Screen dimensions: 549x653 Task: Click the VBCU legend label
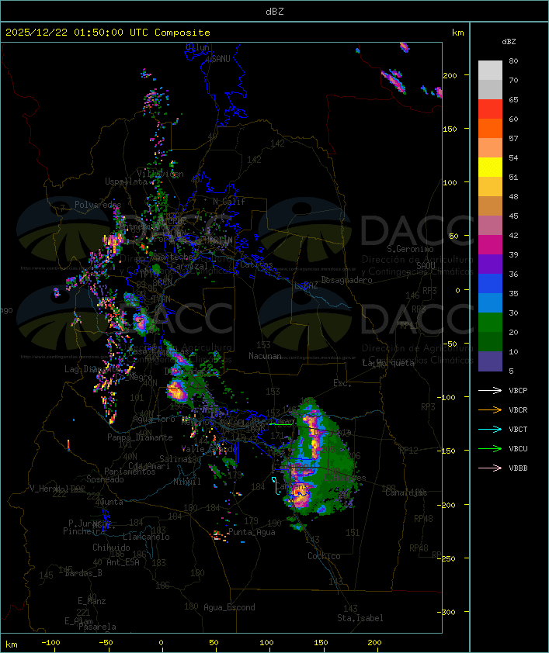[x=518, y=448]
